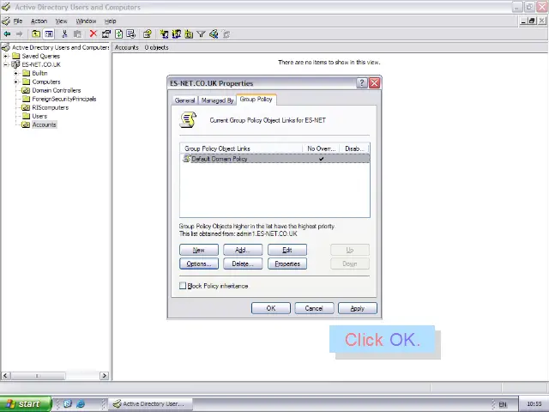Click the Filter funnel icon
Screen dimensions: 549x412
[201, 34]
